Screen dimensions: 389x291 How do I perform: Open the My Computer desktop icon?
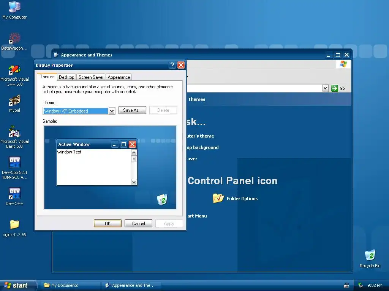point(14,10)
